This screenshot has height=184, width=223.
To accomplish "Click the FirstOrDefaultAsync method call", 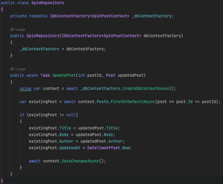I will pos(133,102).
